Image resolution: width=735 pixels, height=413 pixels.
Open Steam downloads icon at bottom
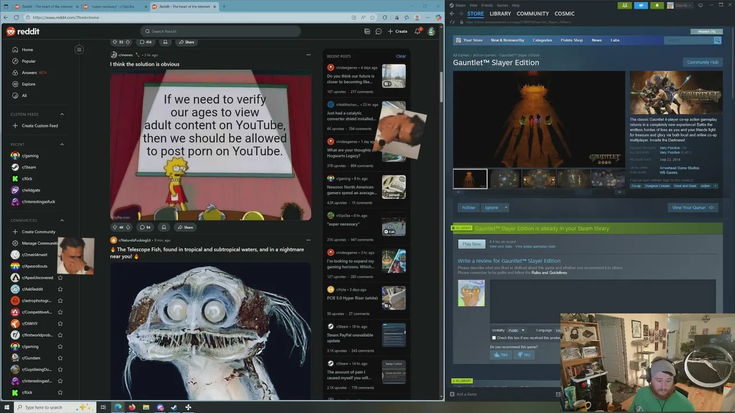(x=558, y=394)
